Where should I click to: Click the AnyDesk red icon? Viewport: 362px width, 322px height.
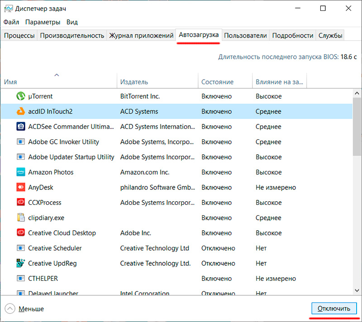click(20, 187)
